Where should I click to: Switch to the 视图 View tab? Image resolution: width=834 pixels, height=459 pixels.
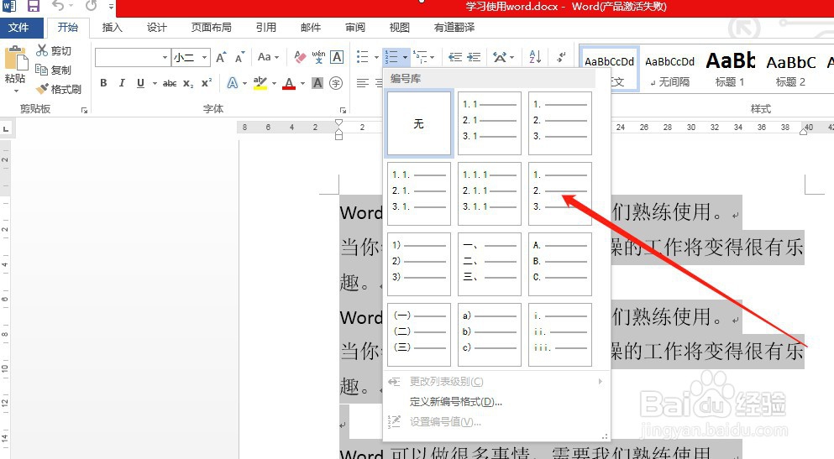(400, 27)
